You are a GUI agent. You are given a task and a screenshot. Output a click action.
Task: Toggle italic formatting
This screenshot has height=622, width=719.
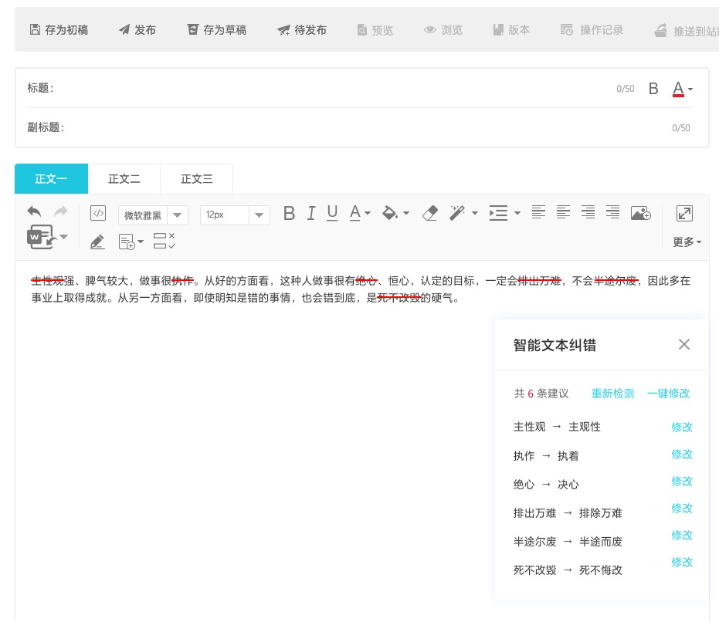click(311, 214)
